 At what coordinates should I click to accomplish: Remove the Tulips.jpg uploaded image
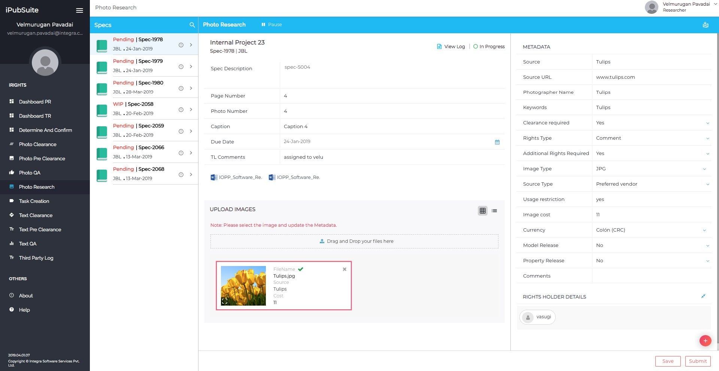[x=345, y=269]
